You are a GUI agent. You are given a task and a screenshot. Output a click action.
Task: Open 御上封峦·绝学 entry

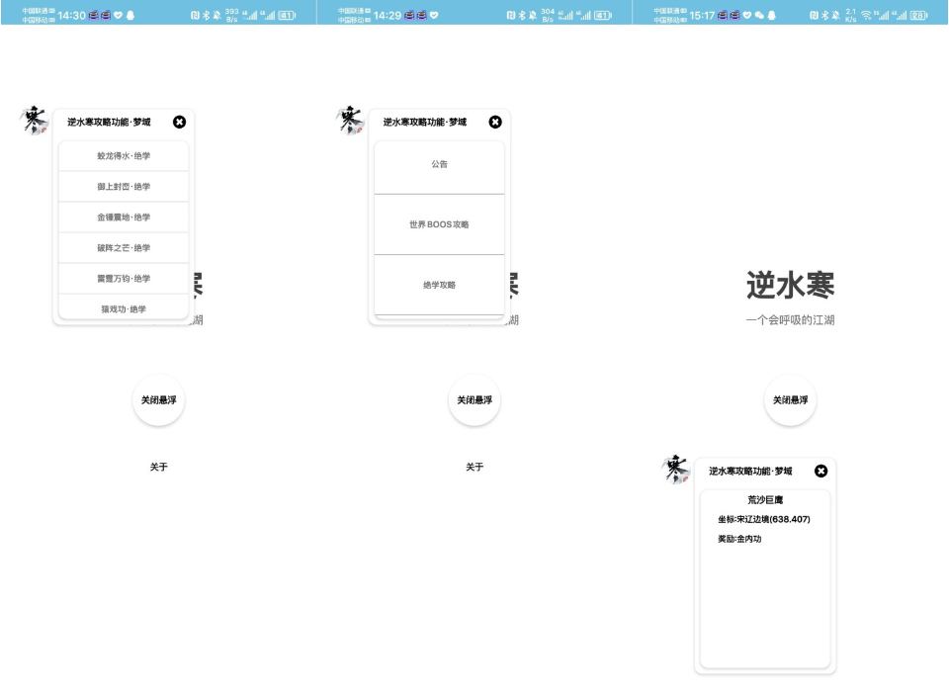point(124,187)
